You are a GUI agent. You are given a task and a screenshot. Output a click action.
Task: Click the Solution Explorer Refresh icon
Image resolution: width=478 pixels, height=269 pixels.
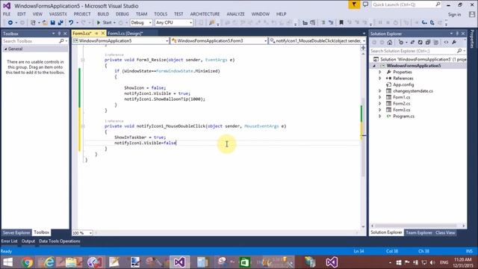click(420, 43)
